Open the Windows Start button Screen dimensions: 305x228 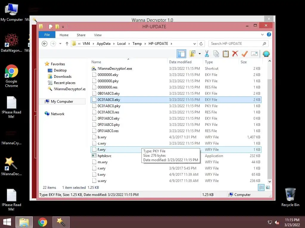(7, 222)
